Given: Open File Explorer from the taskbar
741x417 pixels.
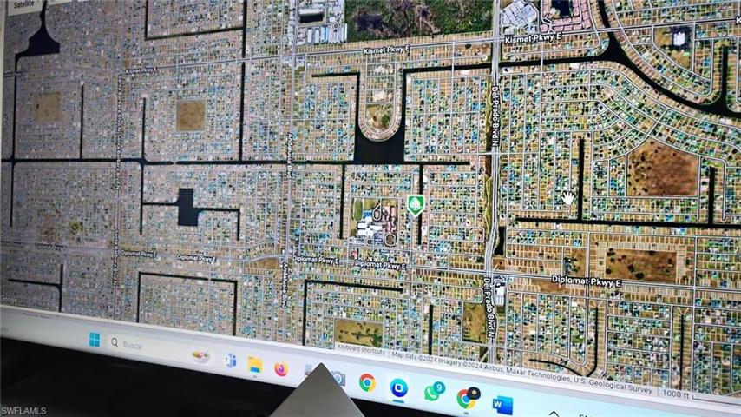Looking at the screenshot, I should [x=255, y=365].
